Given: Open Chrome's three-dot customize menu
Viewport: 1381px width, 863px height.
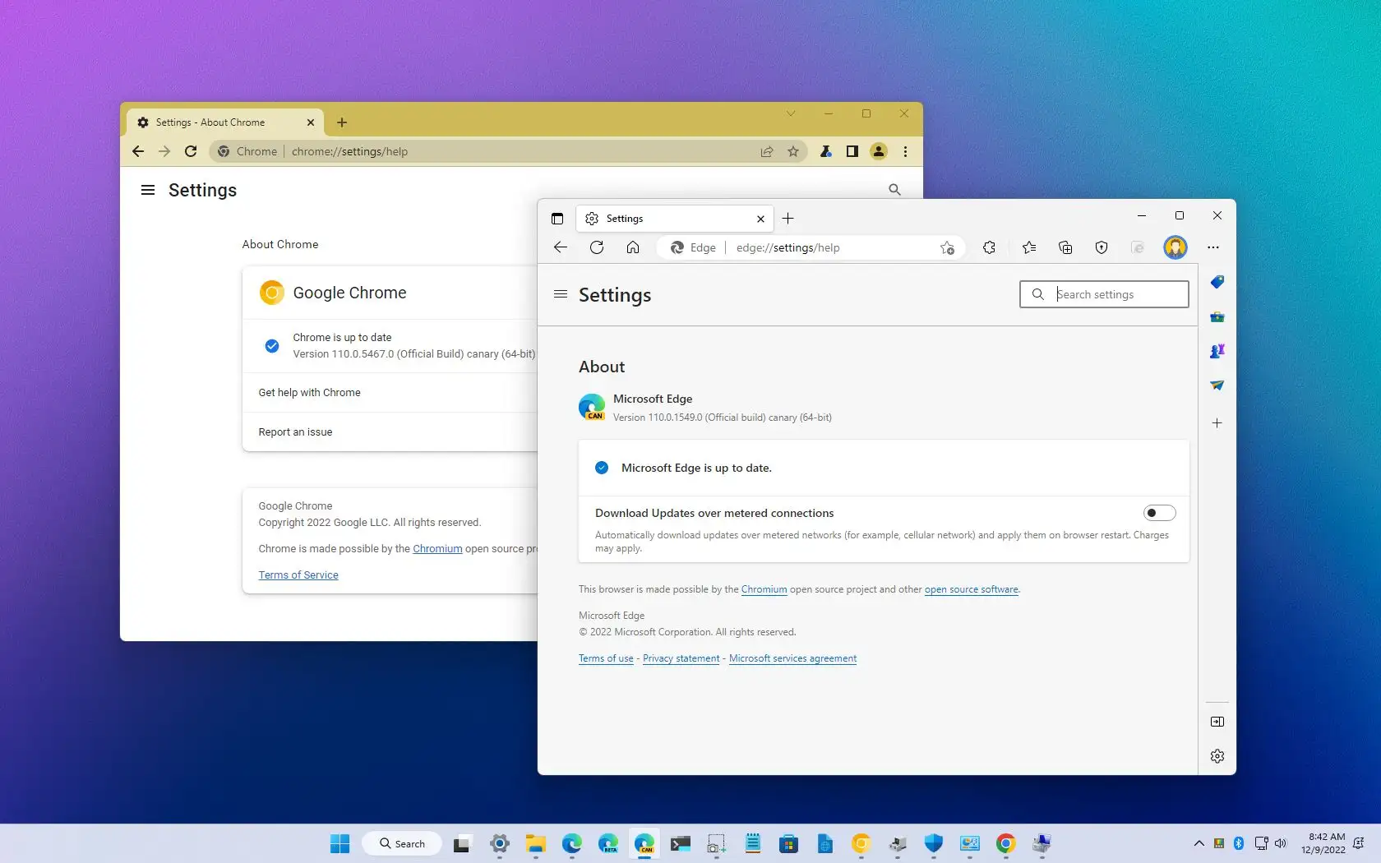Looking at the screenshot, I should point(904,151).
